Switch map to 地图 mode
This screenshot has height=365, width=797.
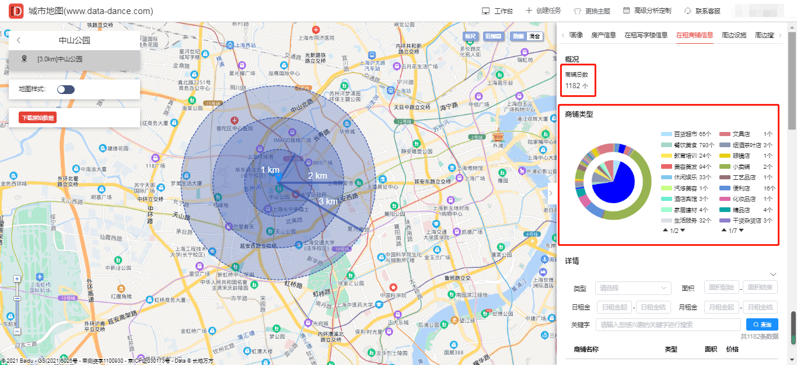(519, 36)
